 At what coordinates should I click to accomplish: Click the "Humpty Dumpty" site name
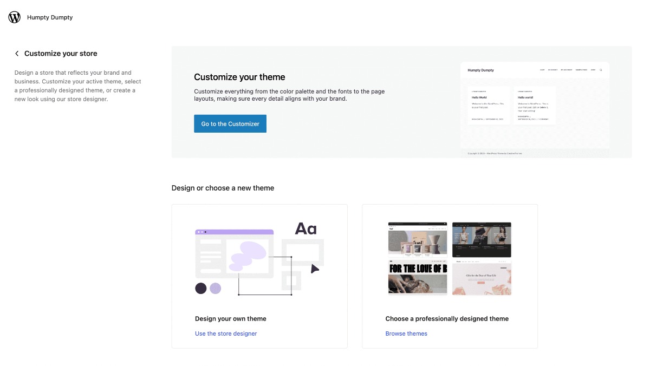coord(50,17)
